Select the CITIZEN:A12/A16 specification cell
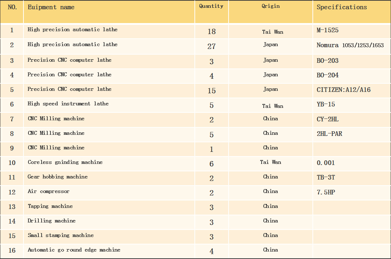The image size is (391, 259). [343, 90]
